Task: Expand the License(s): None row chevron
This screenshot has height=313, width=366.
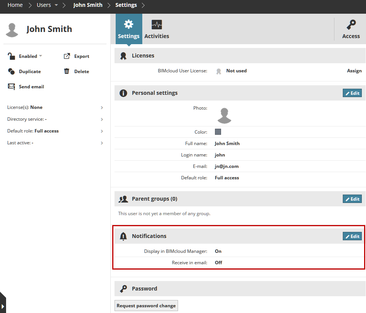Action: [x=102, y=107]
